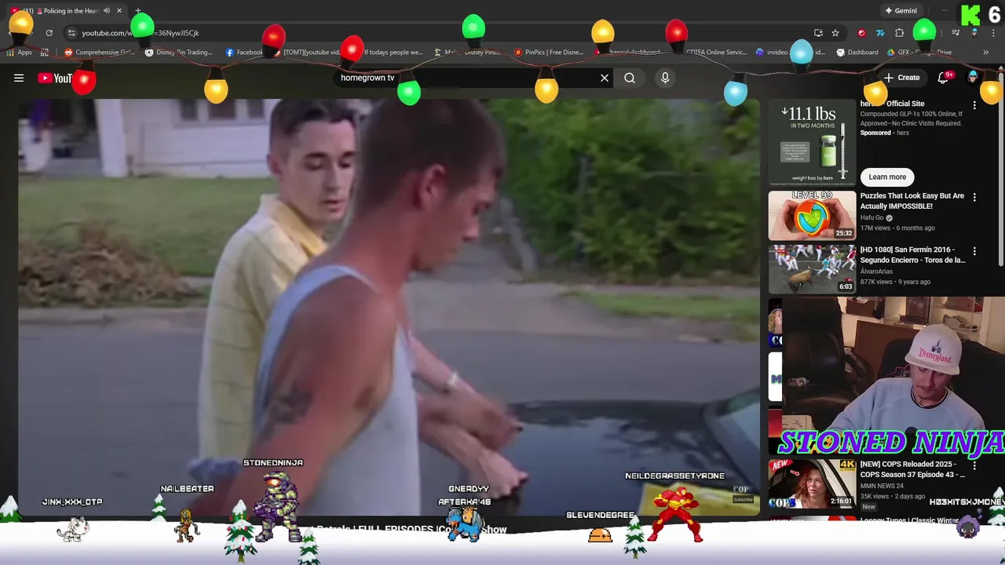Open the GFX Google Drive bookmark
Image resolution: width=1005 pixels, height=565 pixels.
coord(919,53)
